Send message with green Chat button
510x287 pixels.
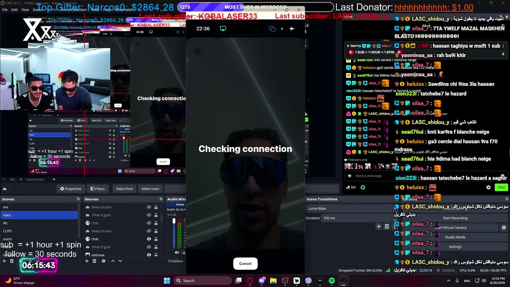coord(501,187)
